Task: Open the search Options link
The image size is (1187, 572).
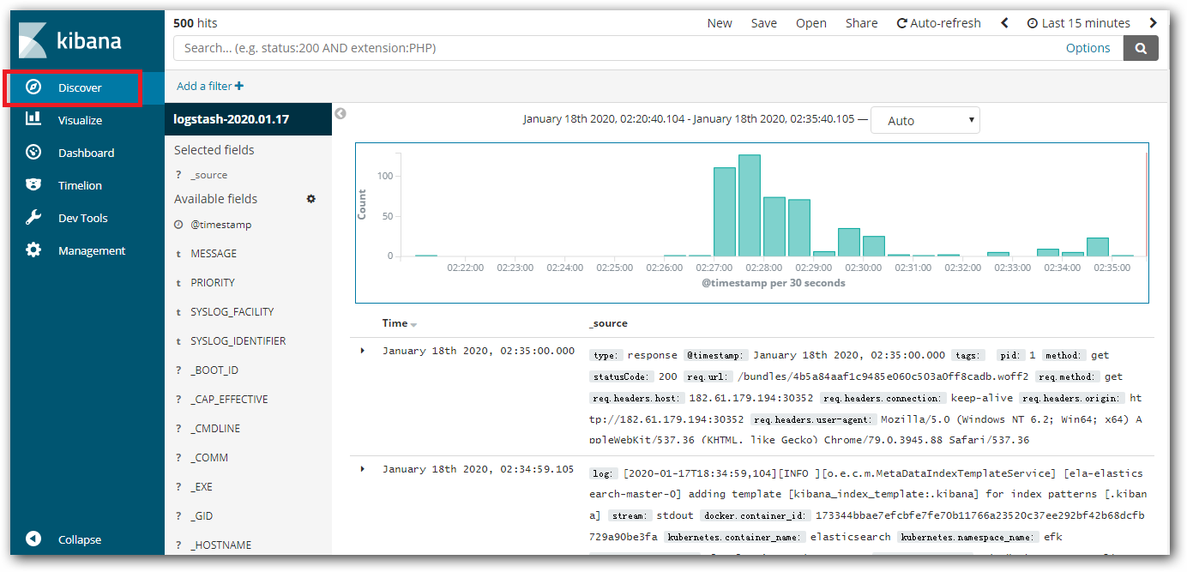Action: (1088, 48)
